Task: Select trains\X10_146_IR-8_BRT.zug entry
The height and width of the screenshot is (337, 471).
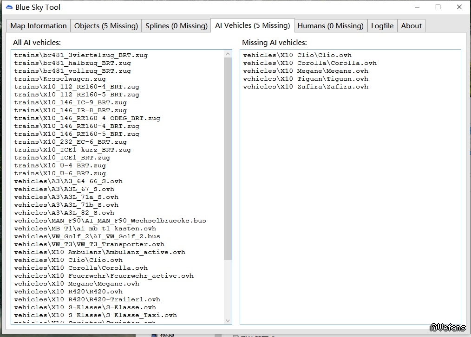Action: pyautogui.click(x=70, y=110)
